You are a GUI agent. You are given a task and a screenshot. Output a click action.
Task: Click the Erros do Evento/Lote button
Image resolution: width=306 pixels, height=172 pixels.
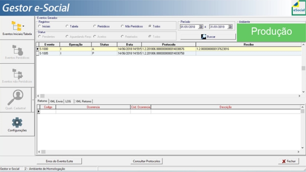point(59,161)
